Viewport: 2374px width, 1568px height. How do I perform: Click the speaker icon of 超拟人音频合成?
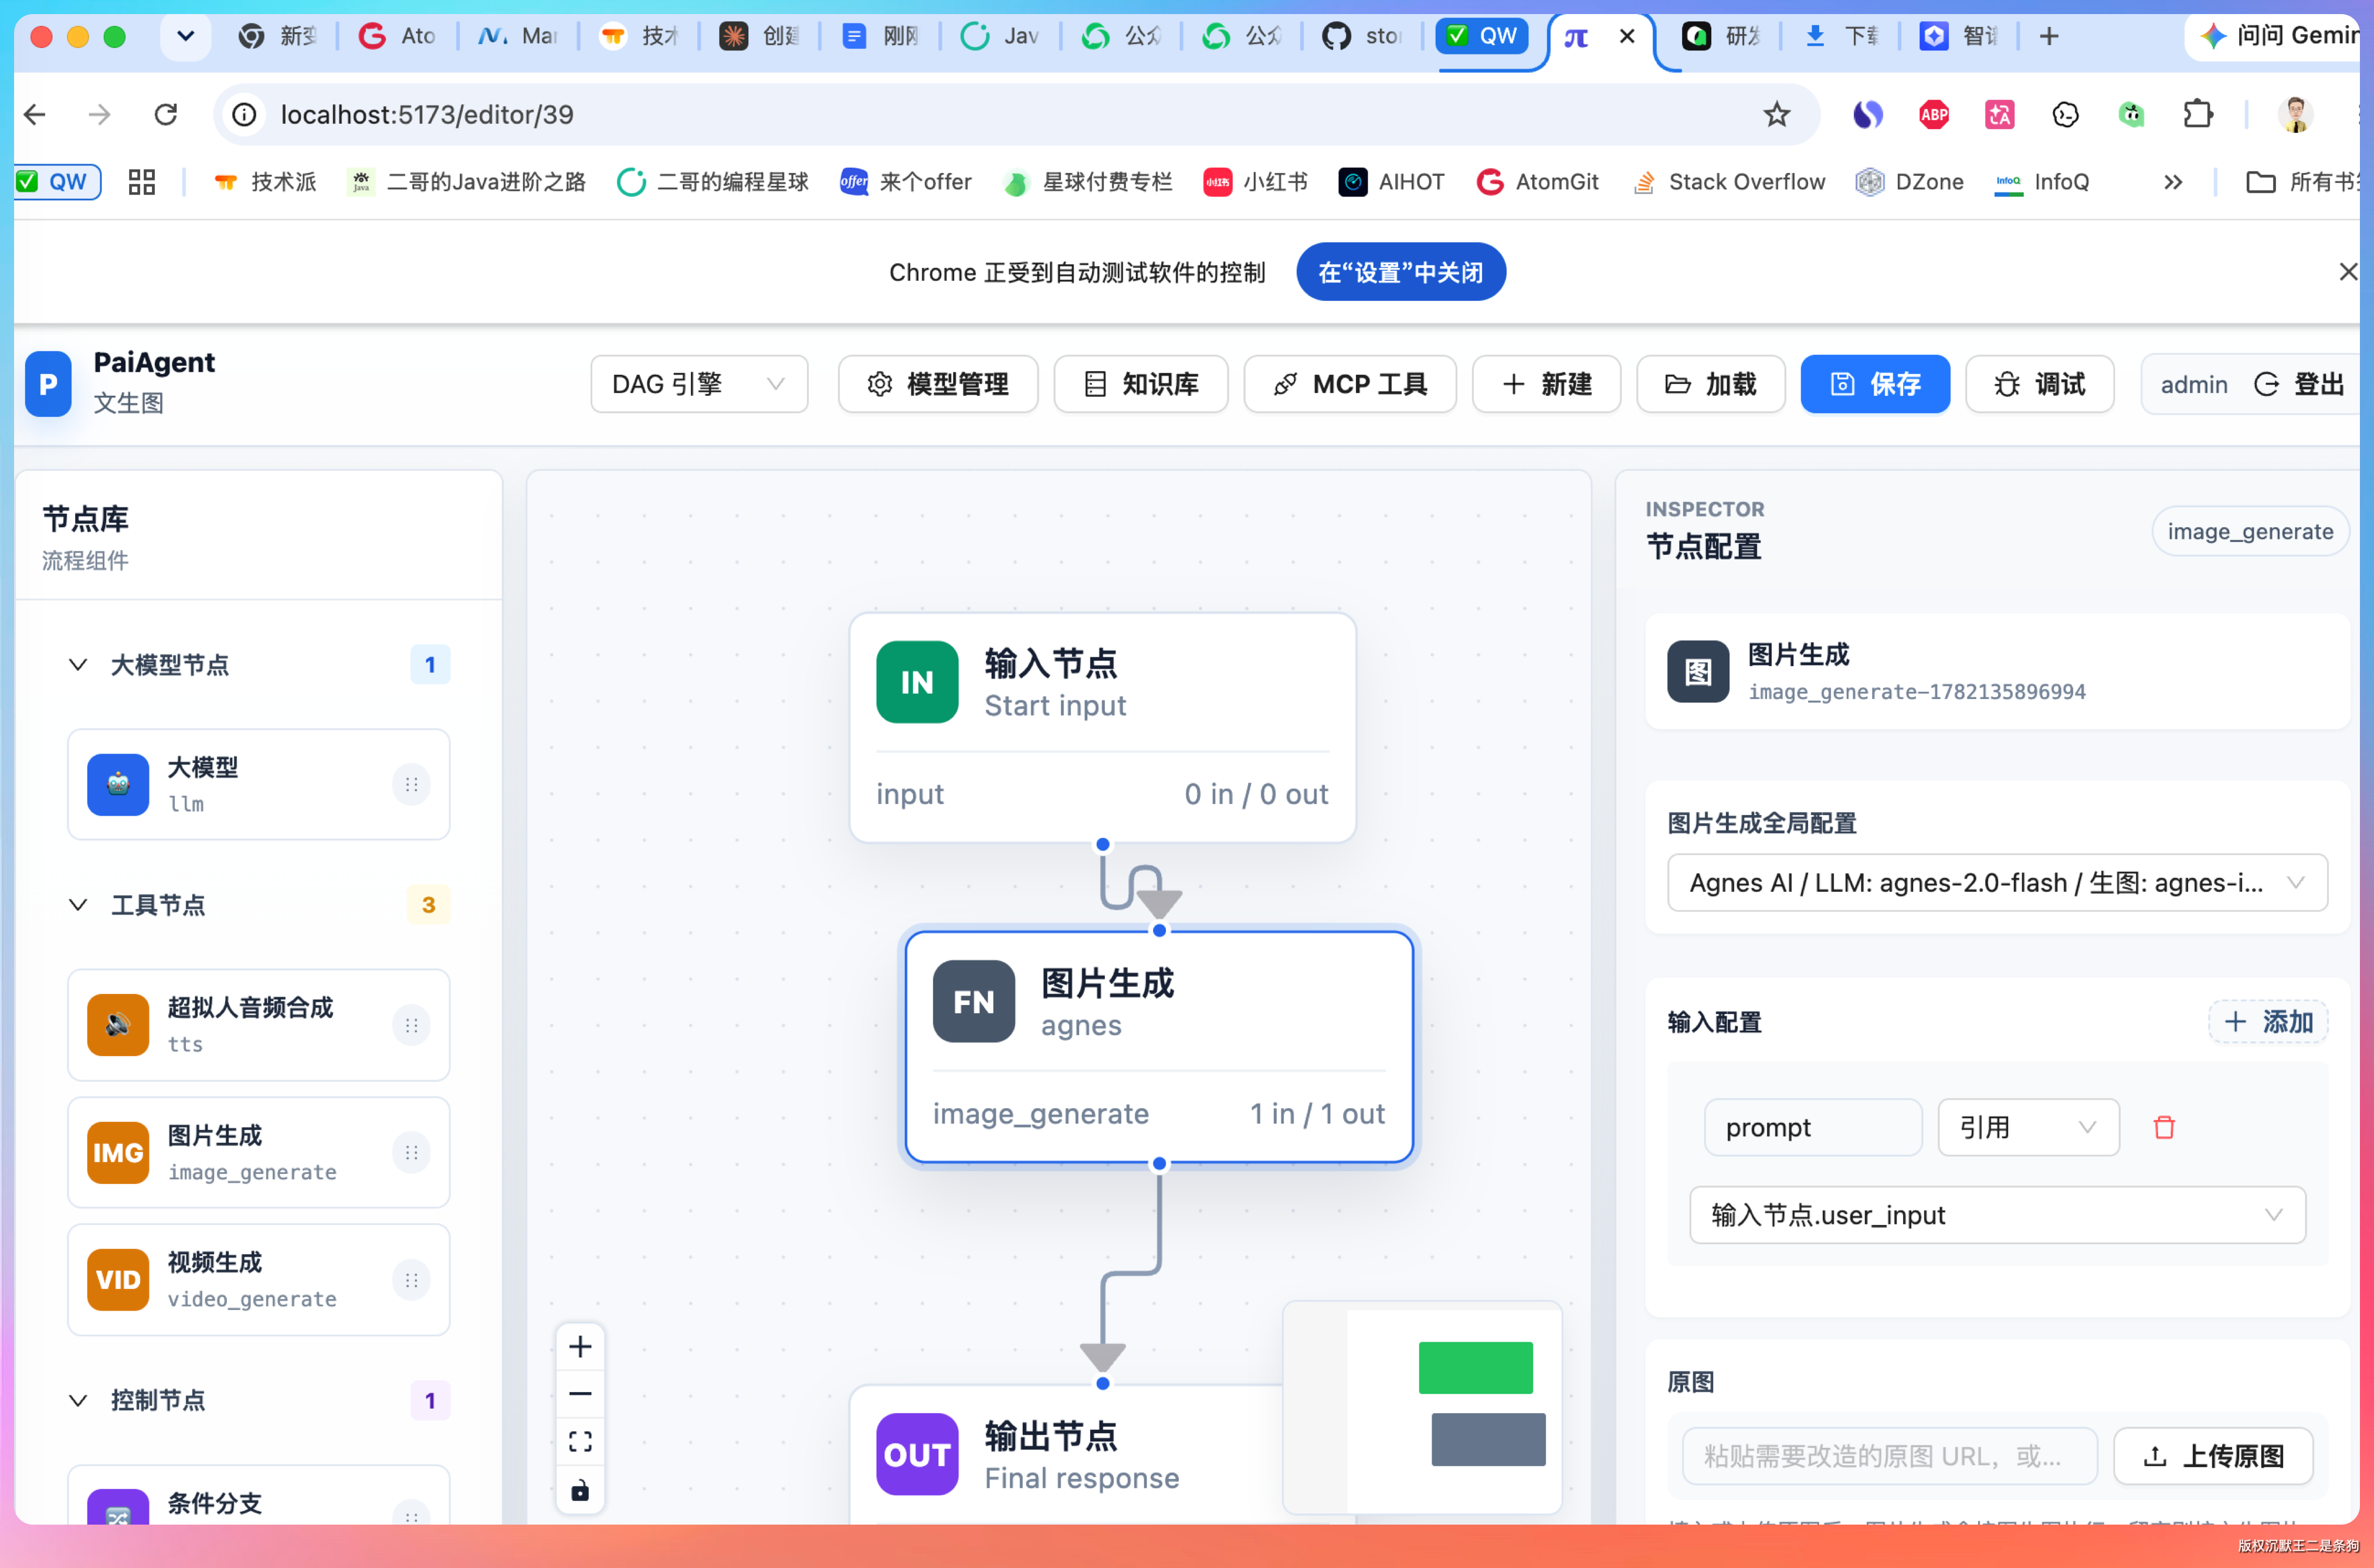[118, 1025]
